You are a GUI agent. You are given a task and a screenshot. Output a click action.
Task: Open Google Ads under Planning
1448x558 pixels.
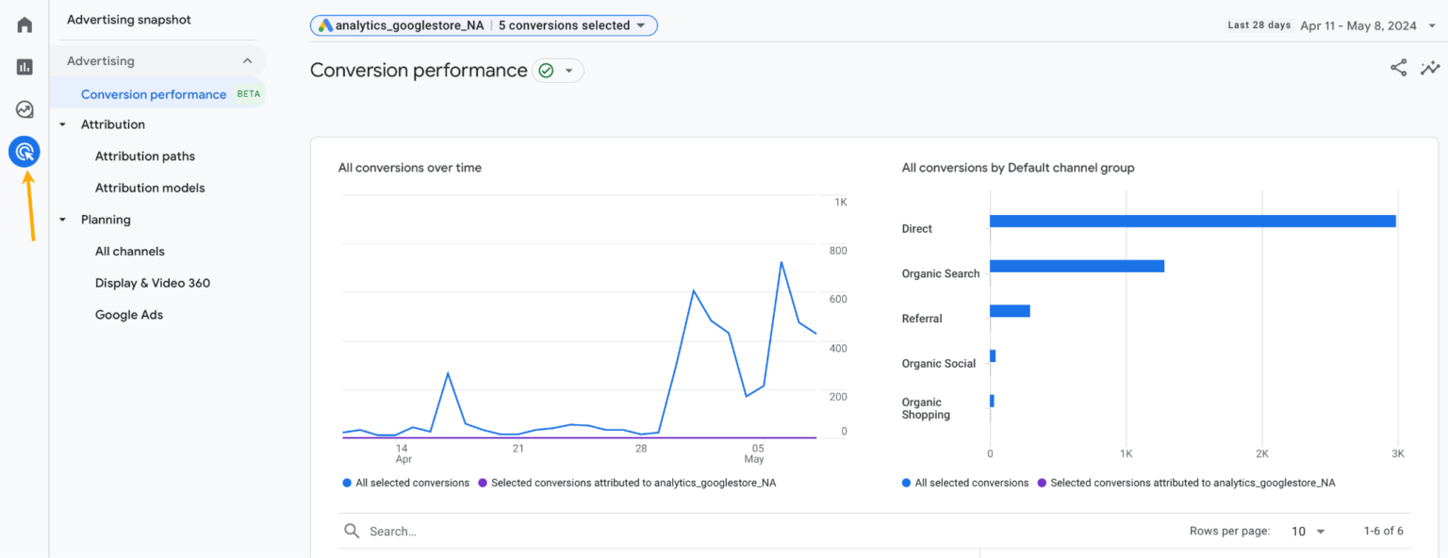point(129,314)
